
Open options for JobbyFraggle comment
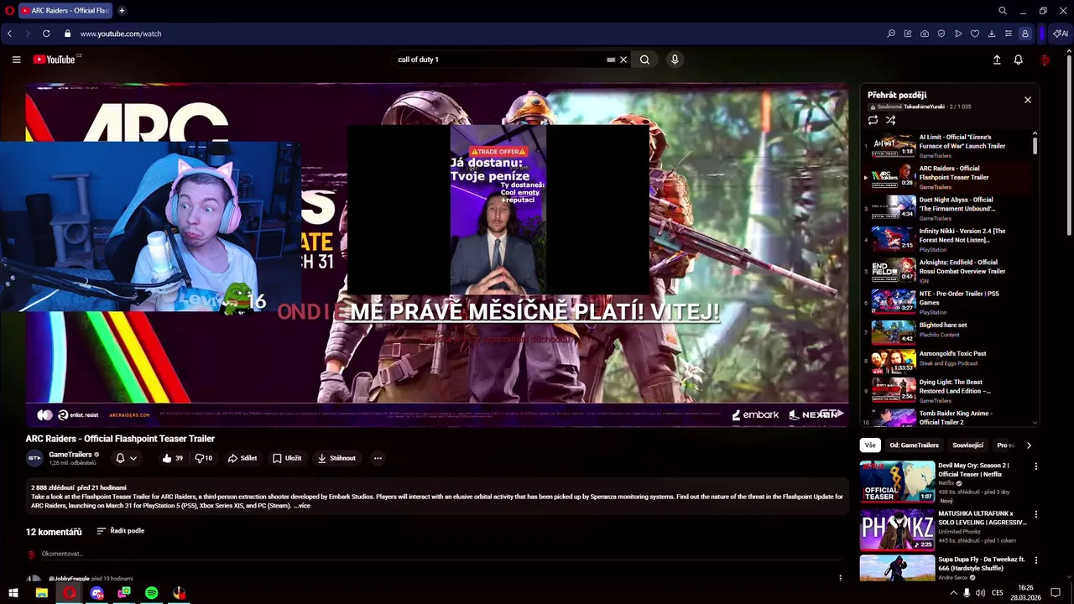pyautogui.click(x=840, y=578)
